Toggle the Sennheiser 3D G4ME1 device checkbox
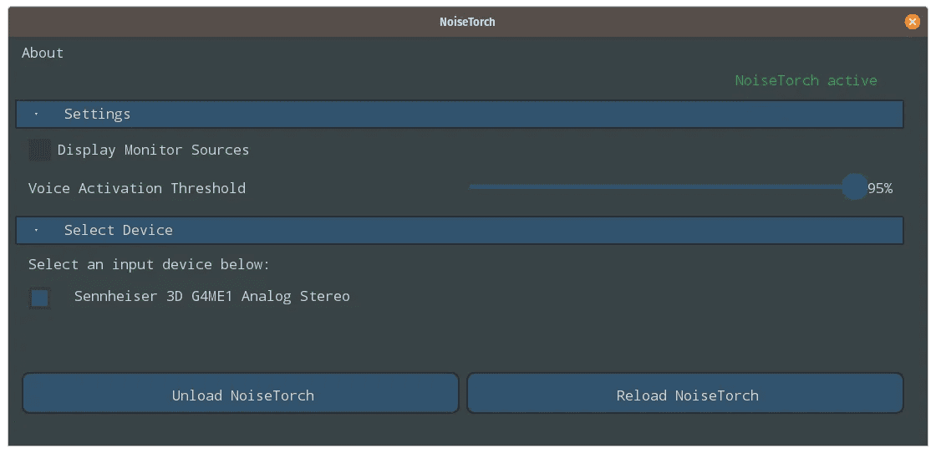The image size is (936, 454). click(40, 298)
